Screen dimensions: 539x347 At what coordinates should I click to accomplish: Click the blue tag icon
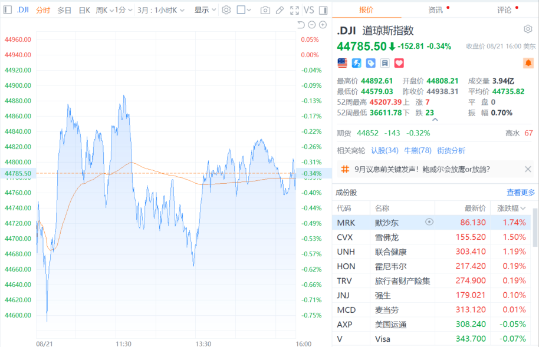pos(370,63)
